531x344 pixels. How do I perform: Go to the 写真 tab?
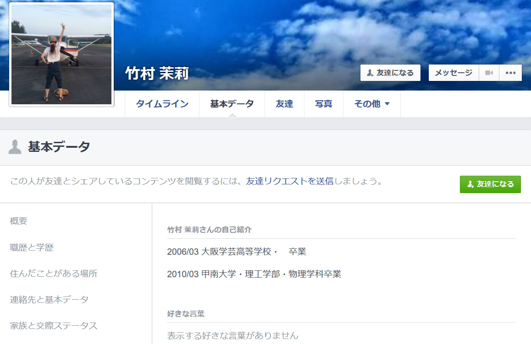coord(323,104)
